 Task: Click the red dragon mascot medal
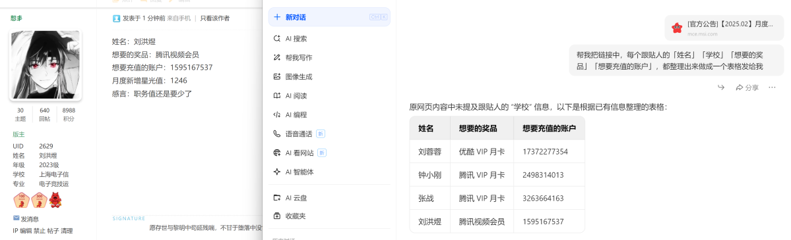click(55, 201)
